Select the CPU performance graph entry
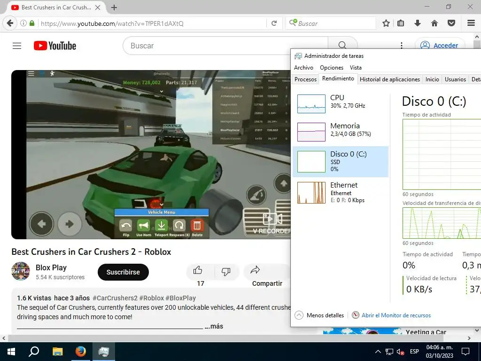Image resolution: width=481 pixels, height=361 pixels. coord(341,103)
